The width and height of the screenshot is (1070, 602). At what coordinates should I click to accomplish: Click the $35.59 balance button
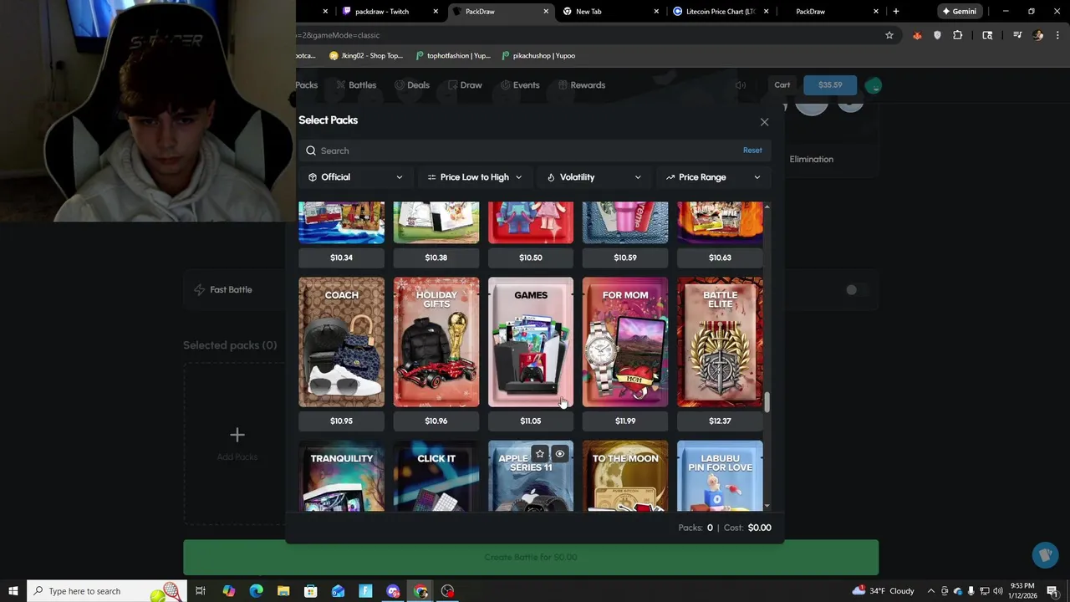[x=830, y=85]
